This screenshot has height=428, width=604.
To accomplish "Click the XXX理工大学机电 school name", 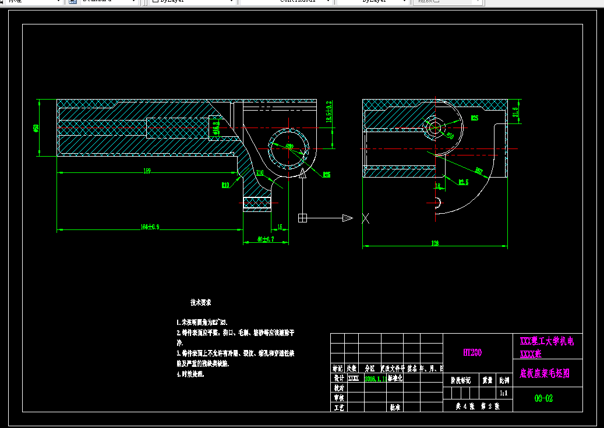I will [547, 341].
